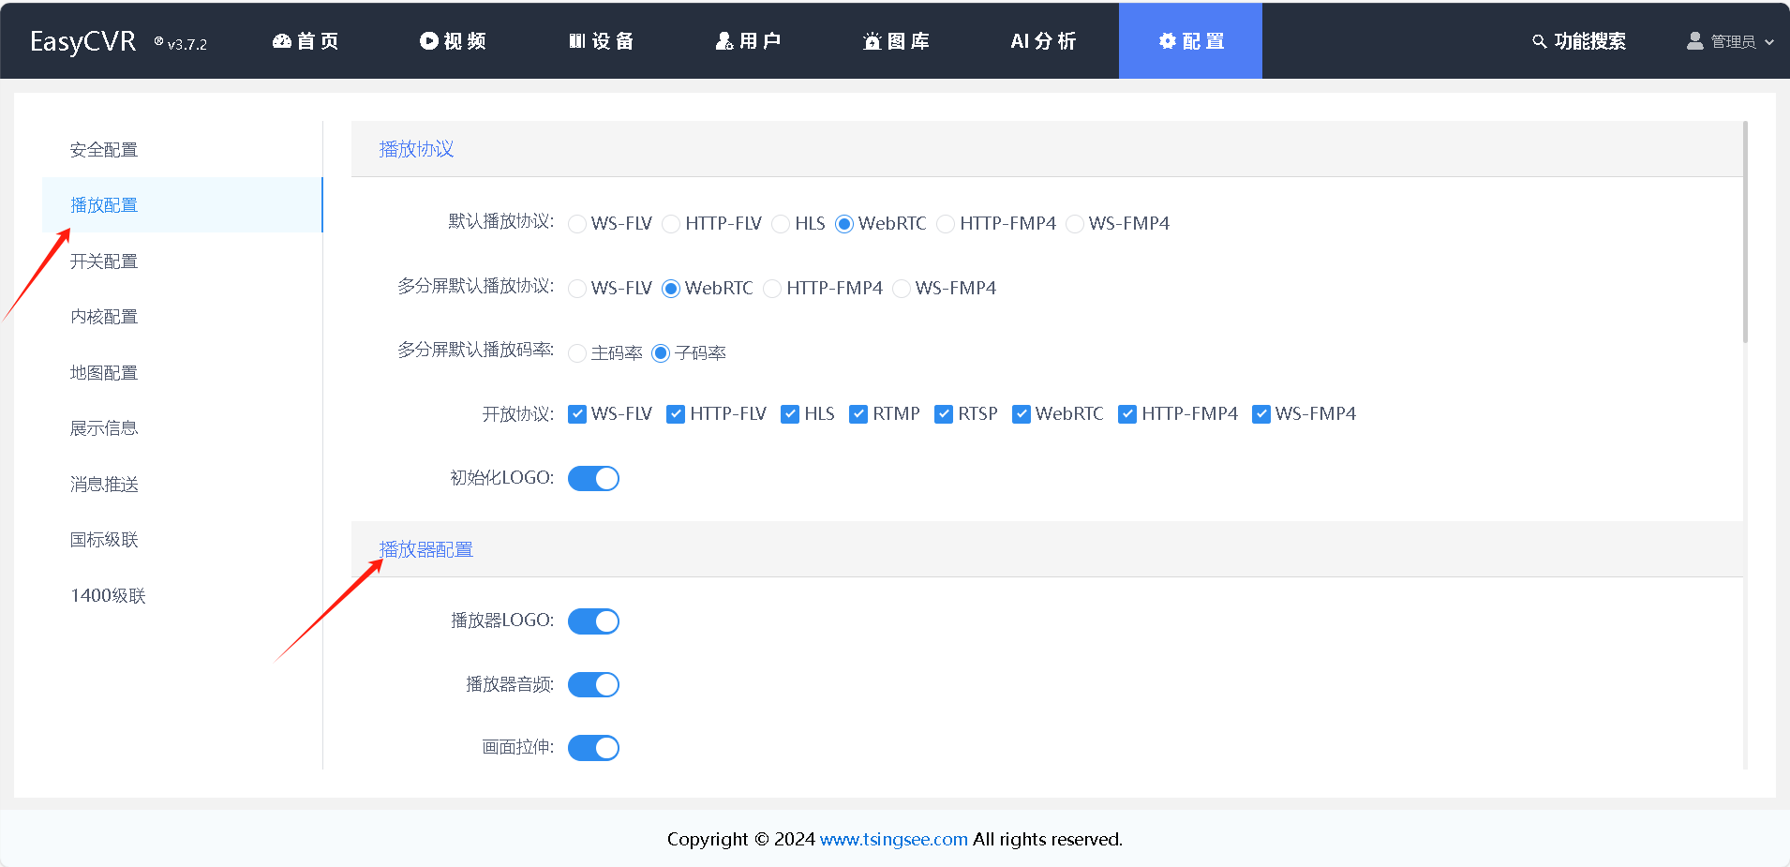Disable the 初始化LOGO toggle

click(x=593, y=478)
